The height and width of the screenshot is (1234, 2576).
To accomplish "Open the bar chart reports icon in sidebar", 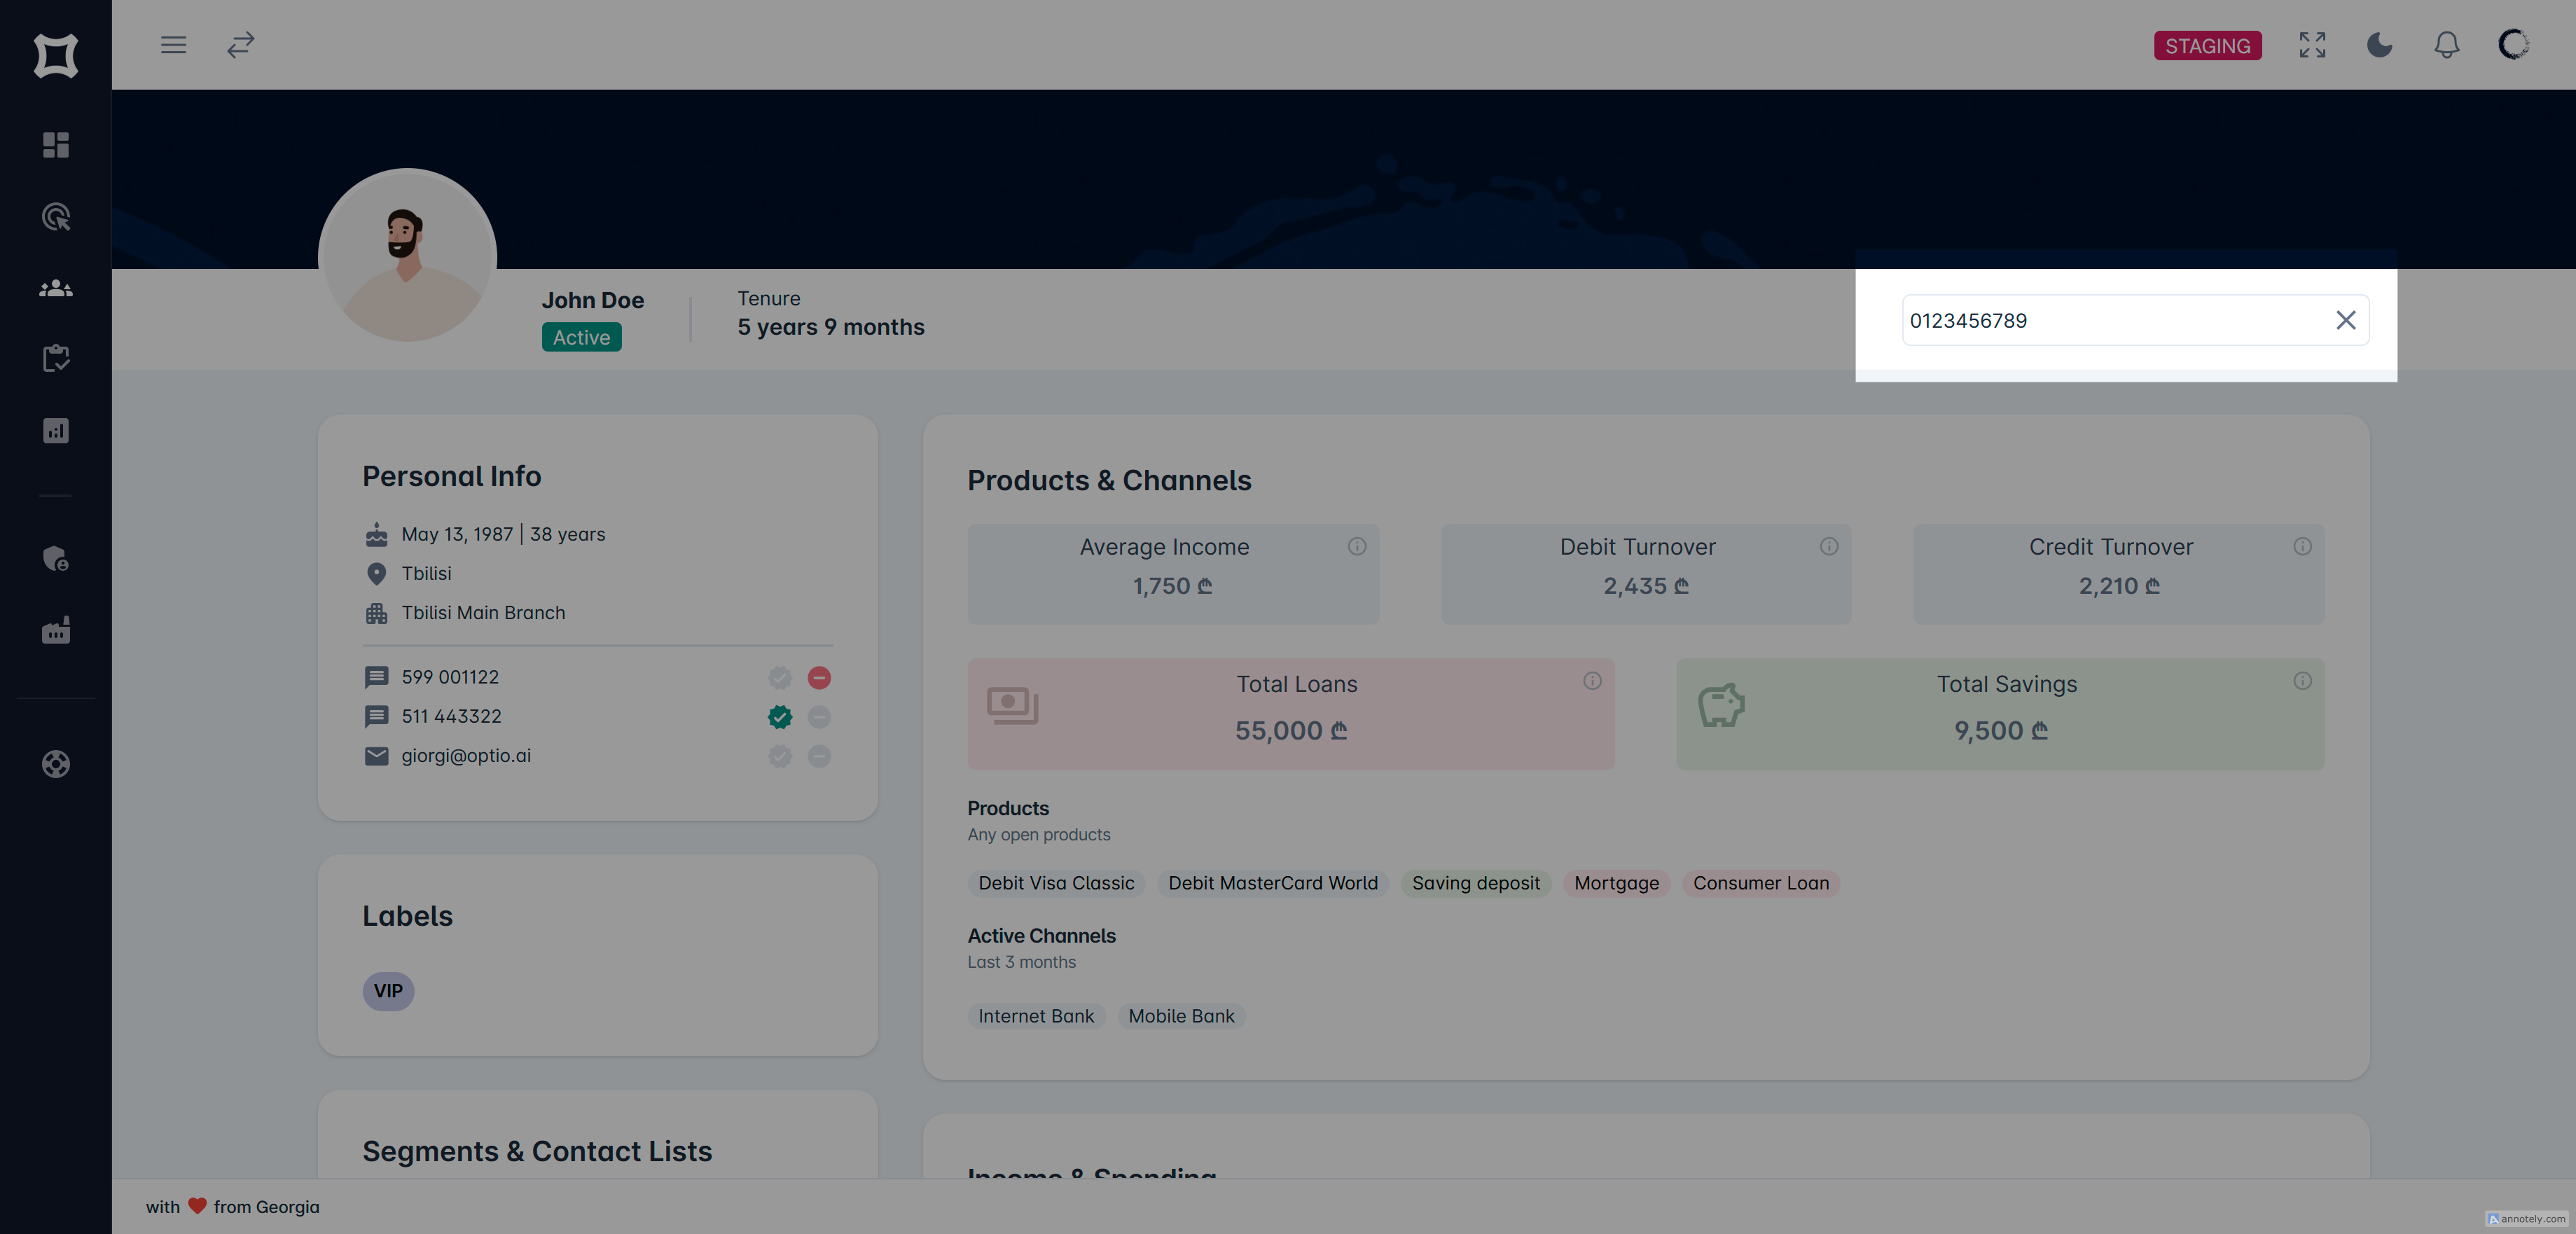I will tap(56, 431).
